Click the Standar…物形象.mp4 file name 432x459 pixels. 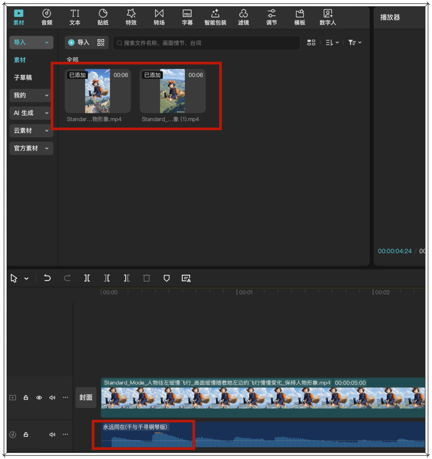pyautogui.click(x=94, y=119)
